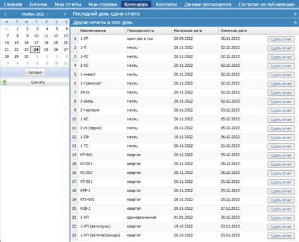The image size is (299, 242).
Task: Click end date 06.12.2022 cell
Action: pyautogui.click(x=230, y=137)
